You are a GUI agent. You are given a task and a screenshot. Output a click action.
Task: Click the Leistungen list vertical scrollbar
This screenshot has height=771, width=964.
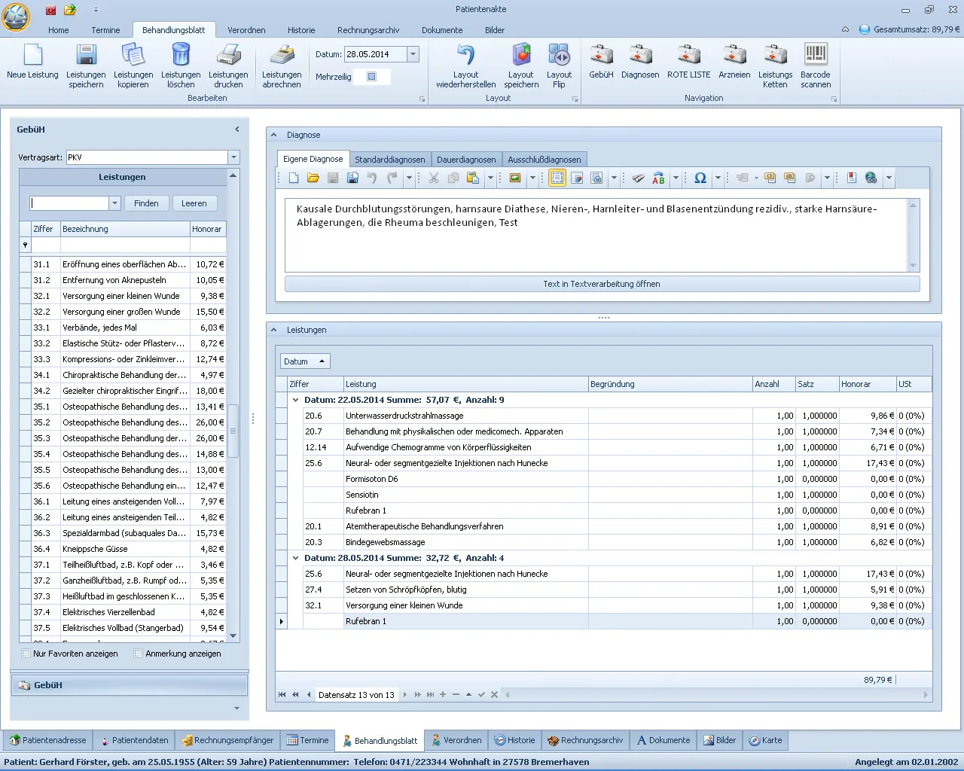pos(233,431)
